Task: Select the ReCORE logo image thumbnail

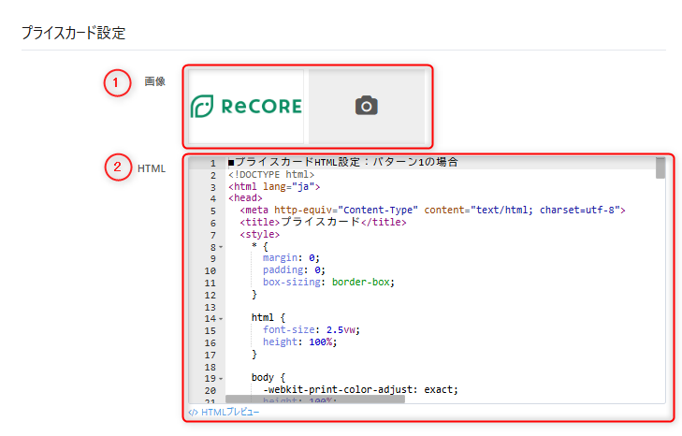Action: tap(246, 106)
